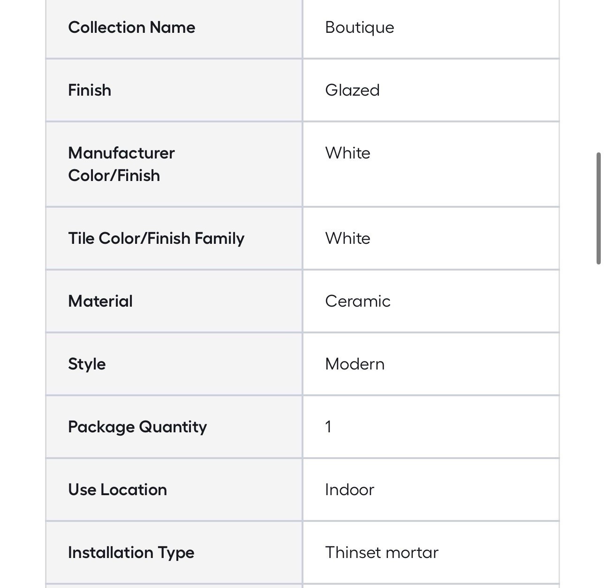Screen dimensions: 605x588
Task: Click the Material row label
Action: 100,301
